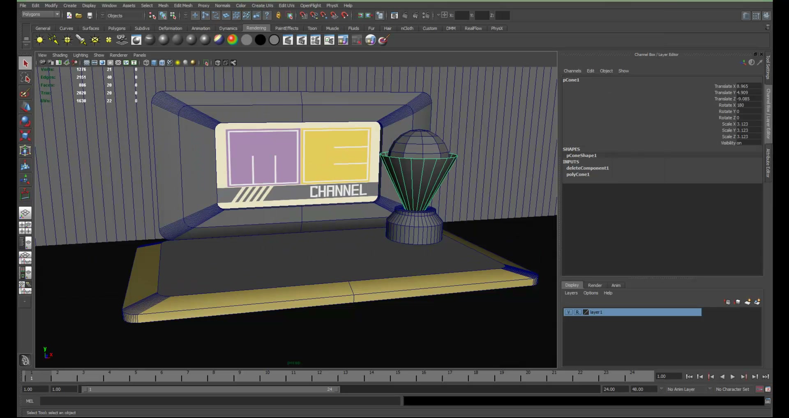
Task: Toggle the viewport wireframe on shaded icon
Action: coord(162,63)
